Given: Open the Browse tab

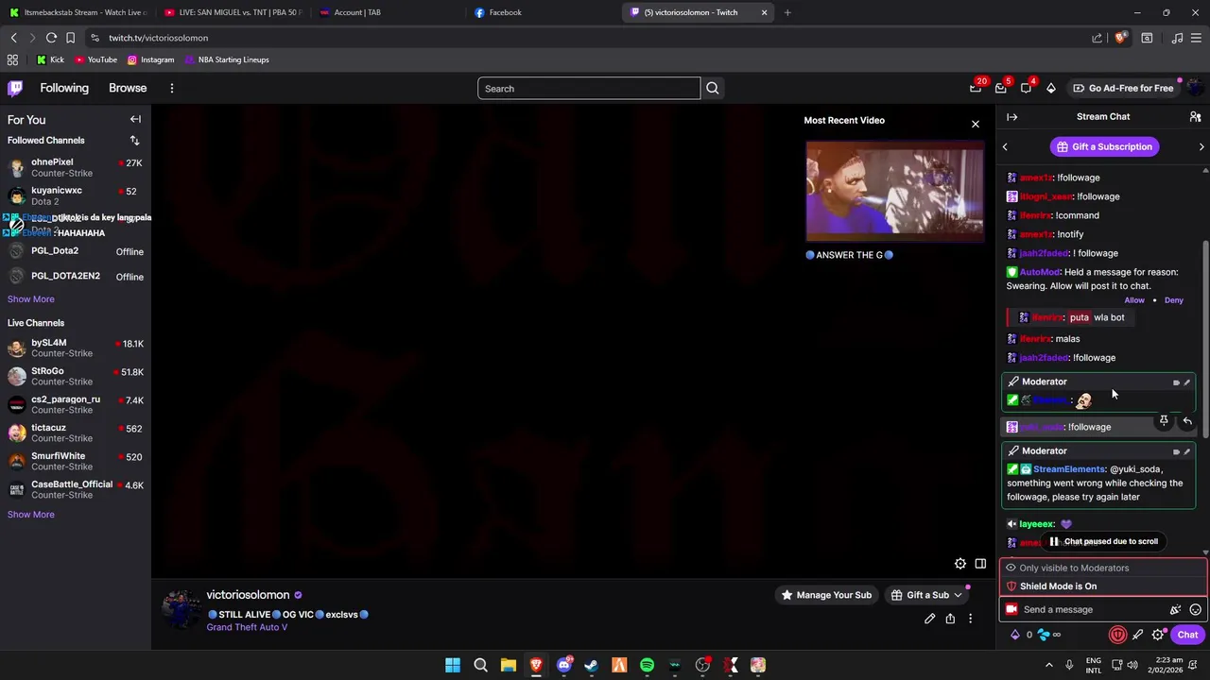Looking at the screenshot, I should point(128,88).
